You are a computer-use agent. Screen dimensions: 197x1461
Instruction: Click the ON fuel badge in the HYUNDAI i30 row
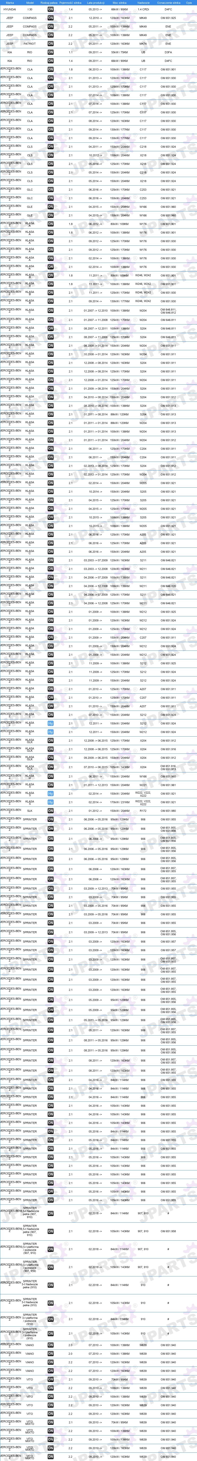click(50, 10)
